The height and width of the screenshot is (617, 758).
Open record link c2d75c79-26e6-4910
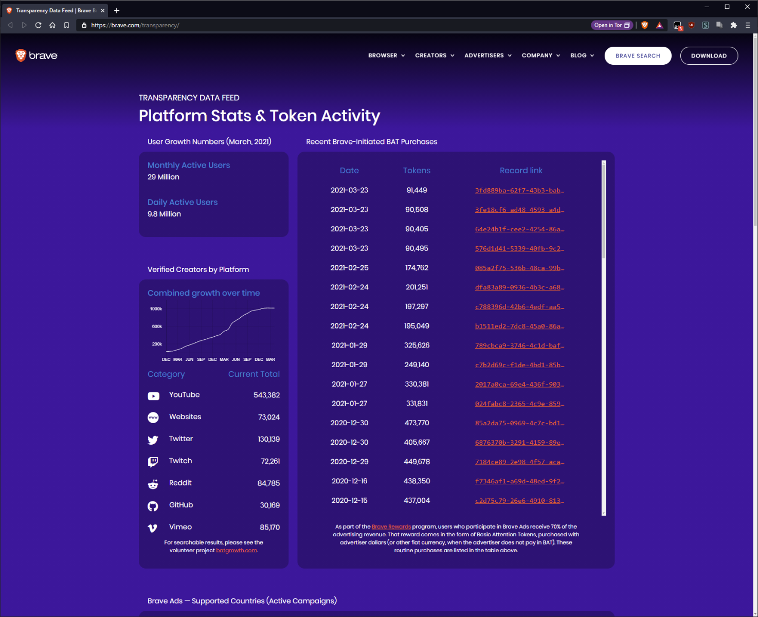[x=519, y=501]
